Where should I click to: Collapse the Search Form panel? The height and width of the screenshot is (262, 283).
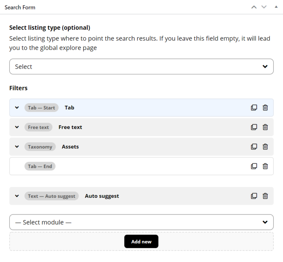click(276, 7)
